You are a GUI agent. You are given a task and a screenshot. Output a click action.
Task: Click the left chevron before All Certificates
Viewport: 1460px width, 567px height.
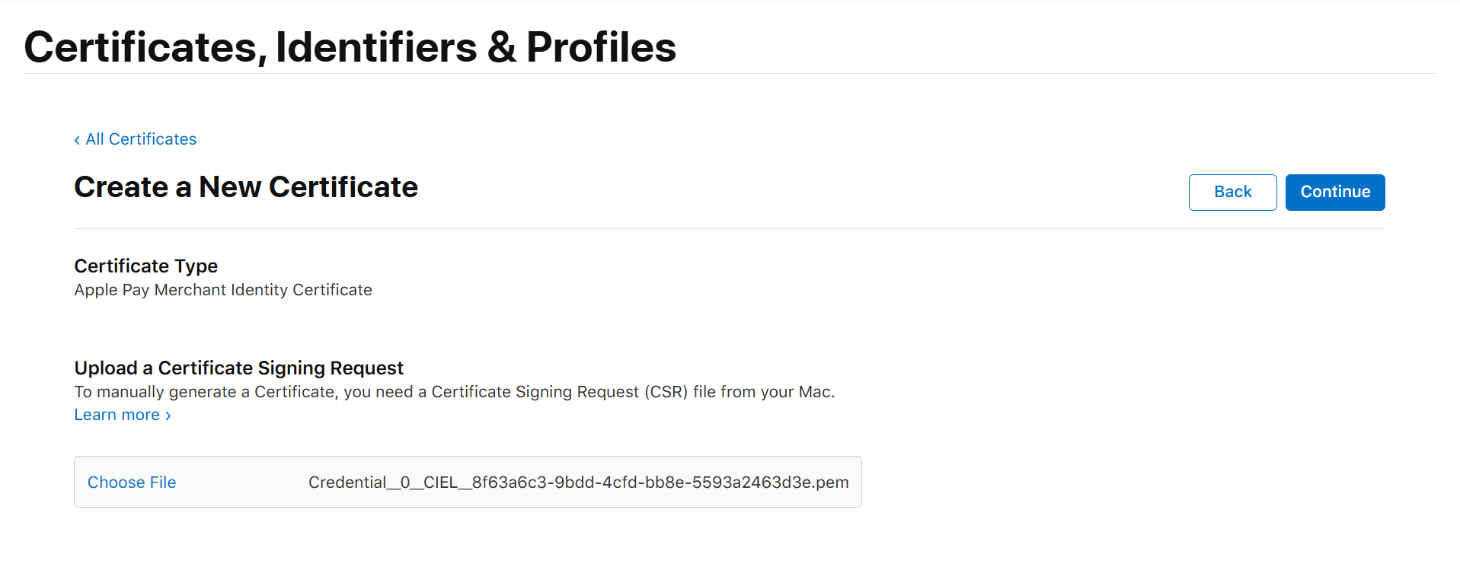(77, 140)
